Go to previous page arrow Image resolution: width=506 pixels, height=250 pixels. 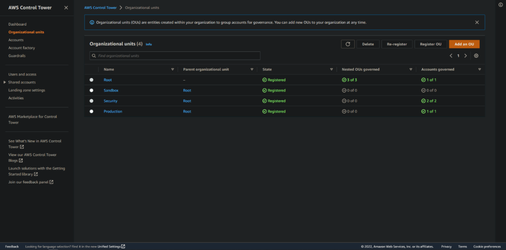(451, 55)
